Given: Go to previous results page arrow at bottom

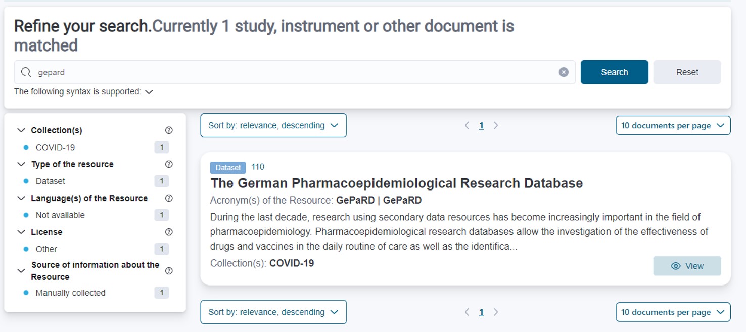Looking at the screenshot, I should coord(467,312).
